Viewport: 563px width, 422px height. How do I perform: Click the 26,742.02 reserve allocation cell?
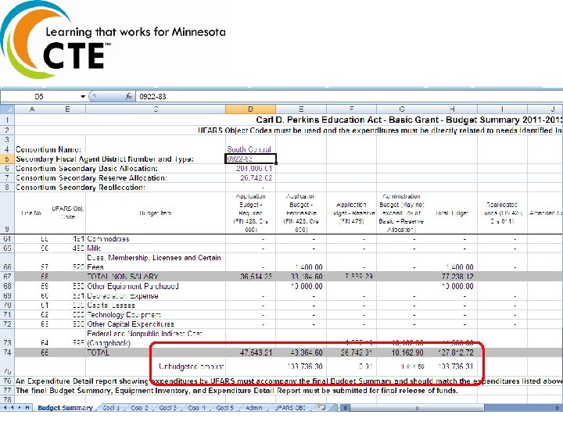(x=251, y=178)
